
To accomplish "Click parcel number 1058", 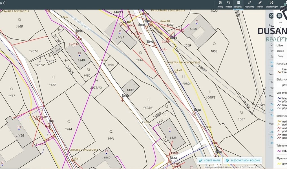I will 214,51.
